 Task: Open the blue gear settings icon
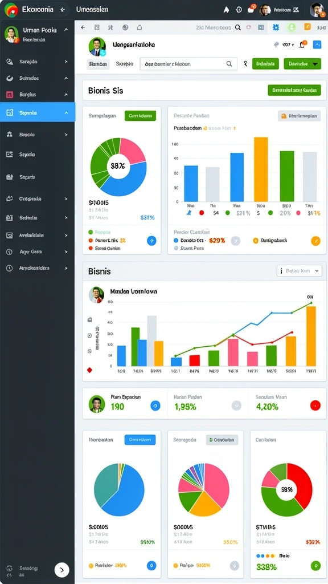tap(276, 27)
